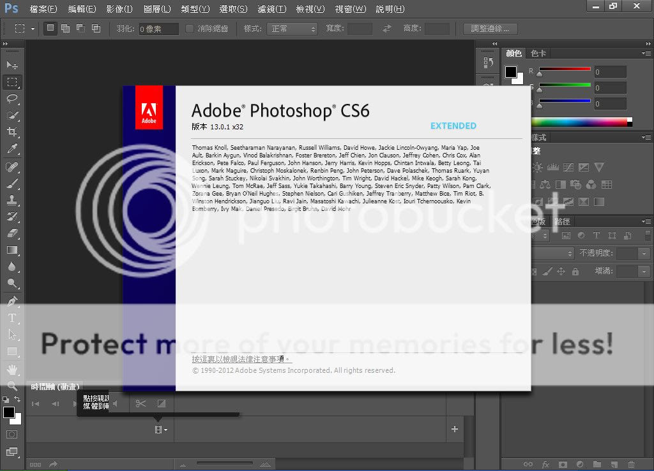
Task: Select the Gradient tool
Action: coord(12,250)
